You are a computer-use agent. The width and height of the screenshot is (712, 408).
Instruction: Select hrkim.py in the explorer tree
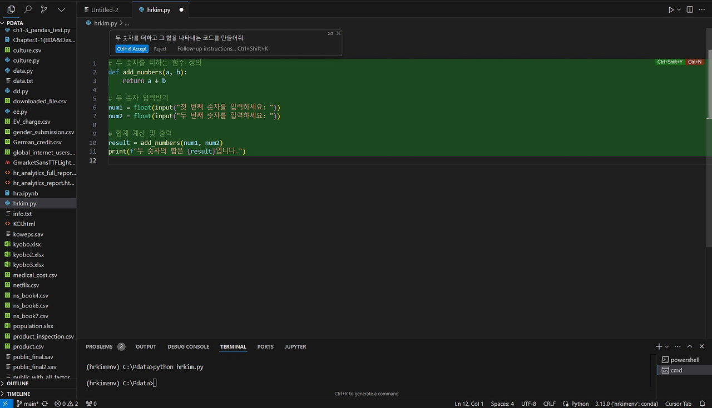[x=38, y=203]
